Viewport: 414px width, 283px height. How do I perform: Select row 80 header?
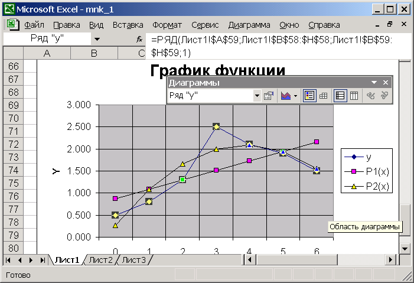(x=14, y=248)
